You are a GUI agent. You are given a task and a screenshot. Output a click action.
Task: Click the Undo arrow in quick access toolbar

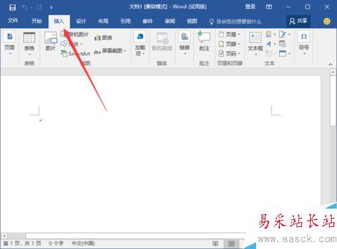24,7
